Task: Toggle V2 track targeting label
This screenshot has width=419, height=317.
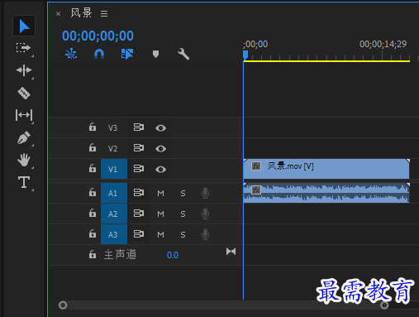Action: (112, 149)
